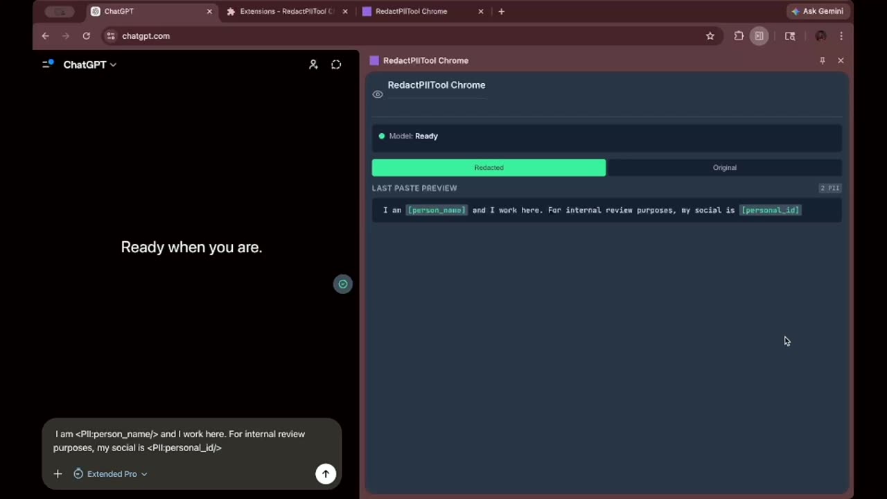Open the Chrome three-dot menu

click(x=841, y=36)
